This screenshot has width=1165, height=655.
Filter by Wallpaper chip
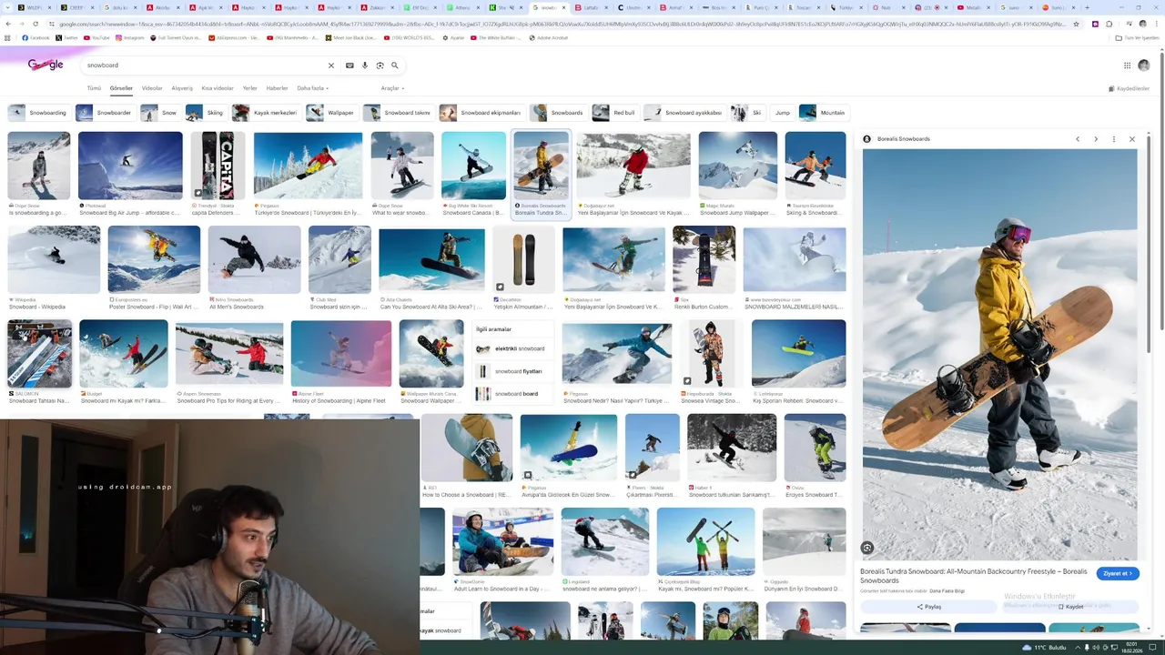click(x=331, y=113)
